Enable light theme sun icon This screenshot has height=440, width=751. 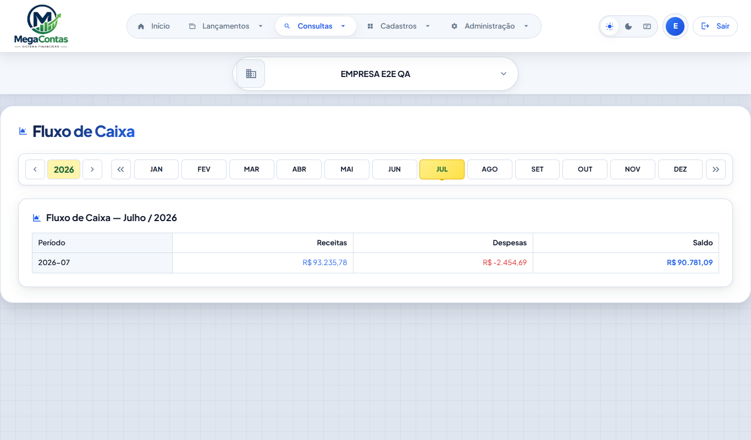coord(609,26)
